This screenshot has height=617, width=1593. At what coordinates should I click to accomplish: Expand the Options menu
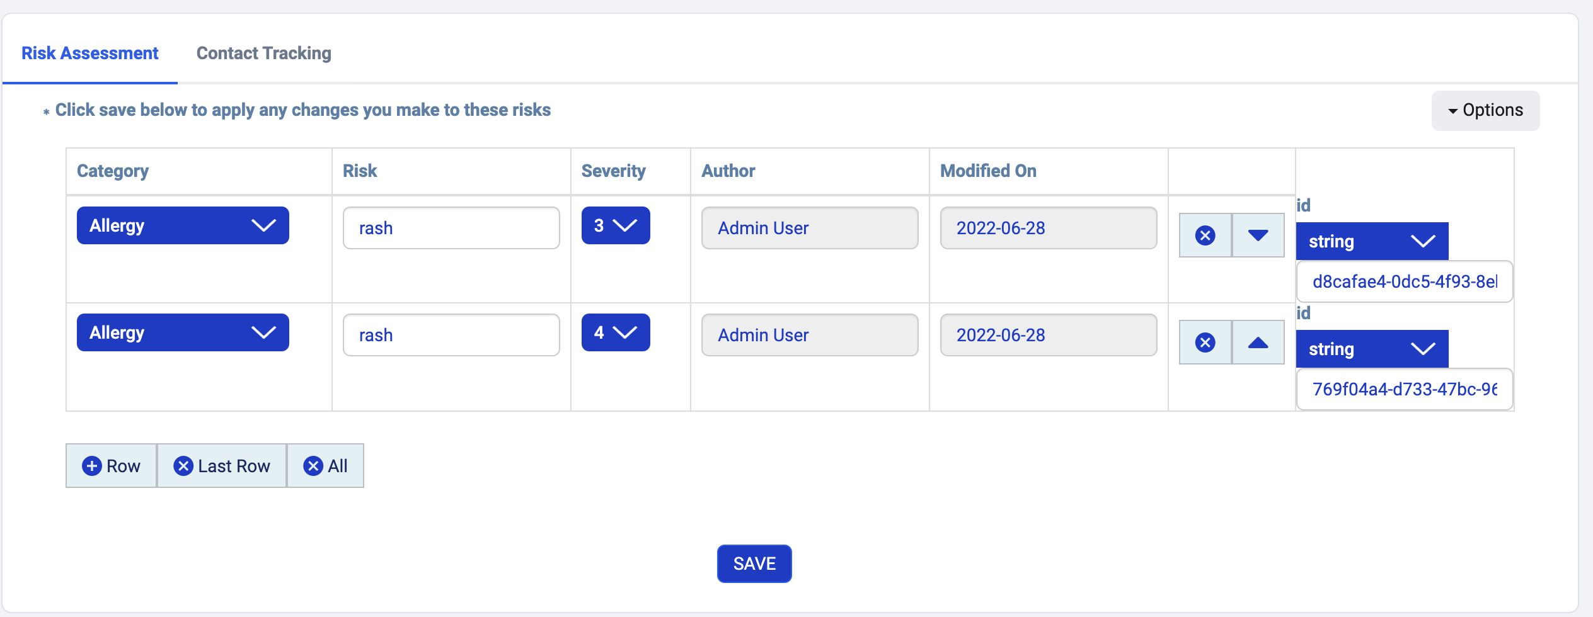(1485, 110)
